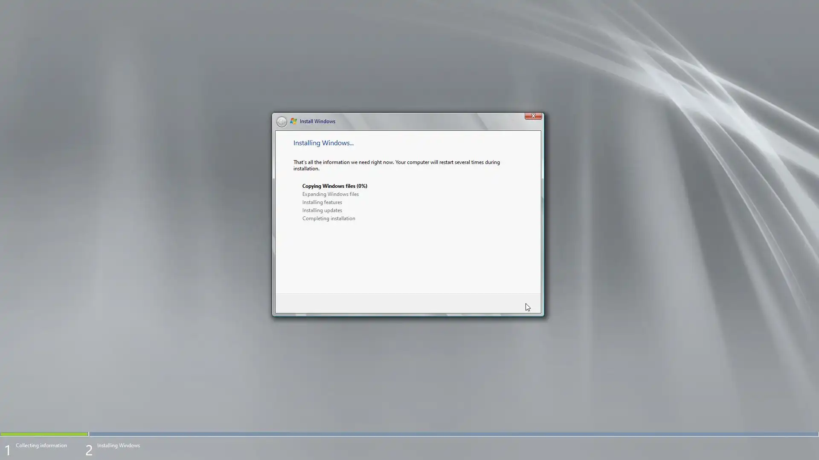Click the progress divider between stages
The width and height of the screenshot is (819, 460).
coord(89,434)
